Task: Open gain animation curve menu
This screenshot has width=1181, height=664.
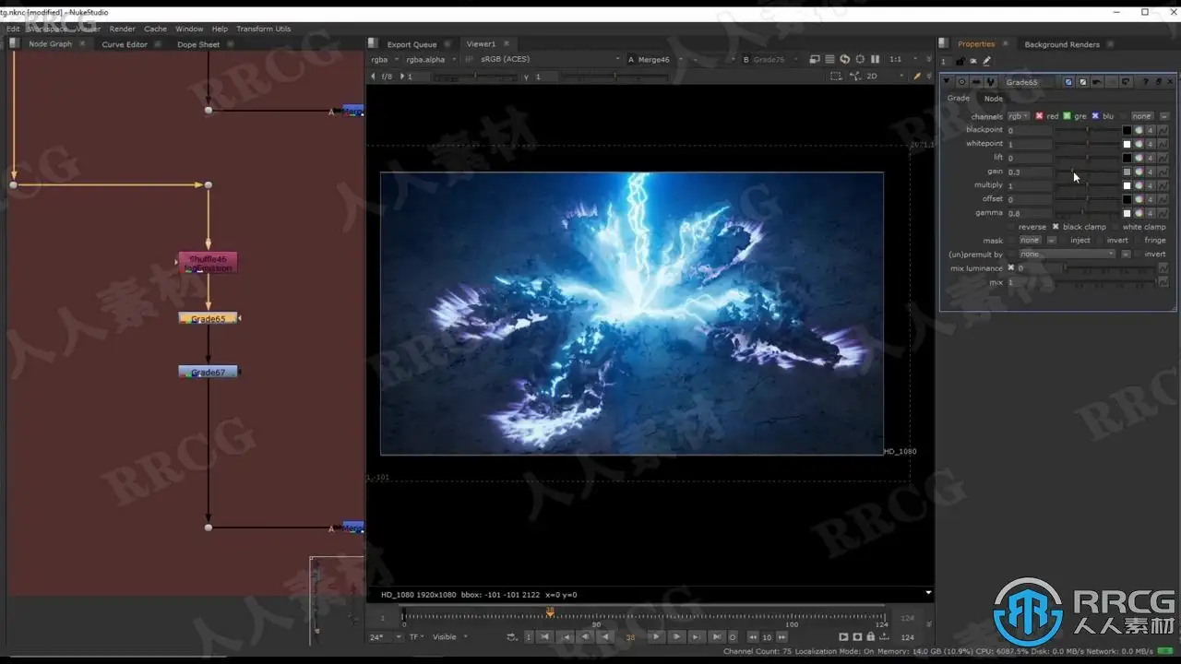Action: pyautogui.click(x=1163, y=172)
